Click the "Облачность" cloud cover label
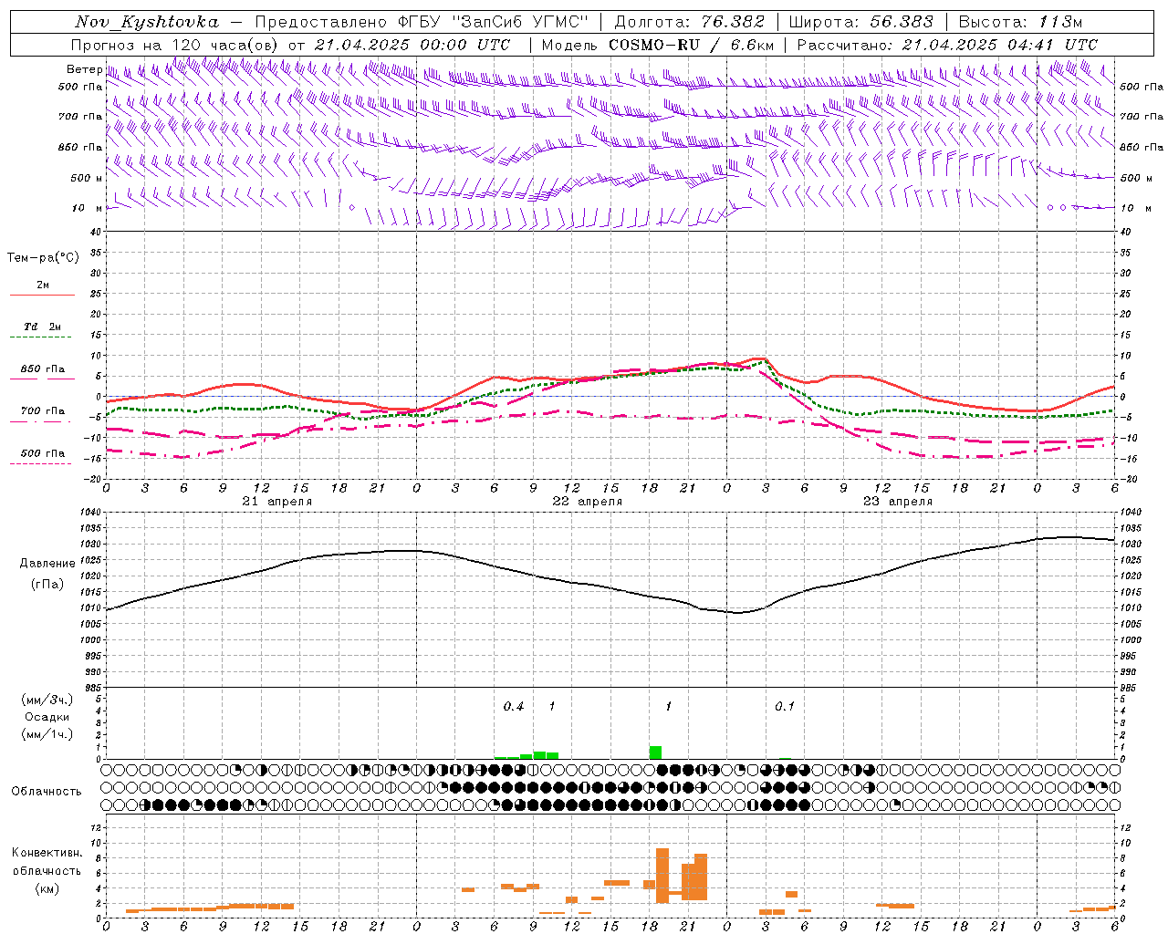The image size is (1168, 934). coord(47,792)
